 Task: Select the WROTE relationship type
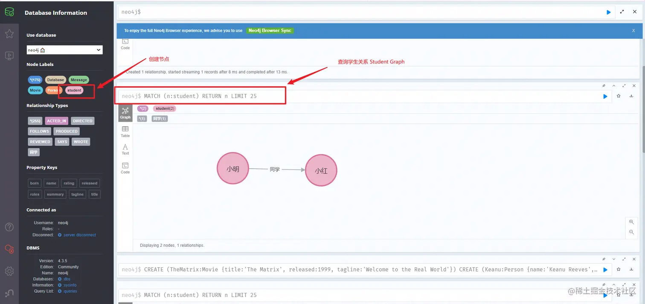tap(81, 142)
